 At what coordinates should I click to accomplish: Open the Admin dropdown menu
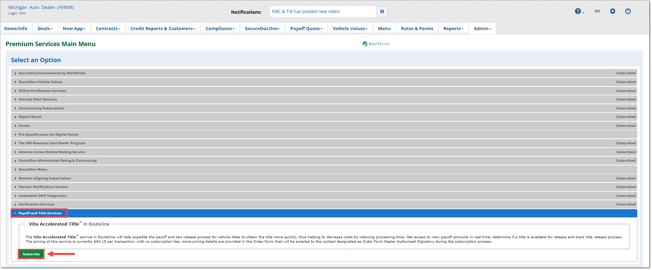482,29
